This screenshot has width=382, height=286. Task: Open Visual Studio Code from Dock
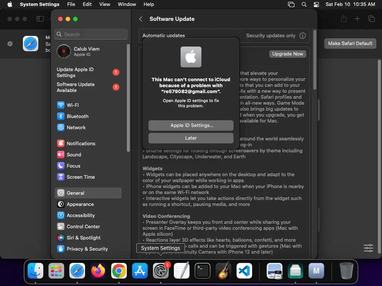(x=244, y=271)
